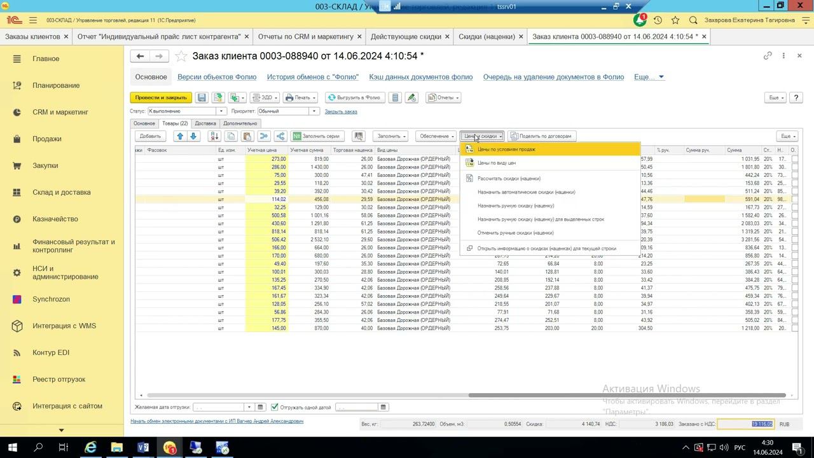Select 'Цены по условиям продаж' menu item

tap(506, 149)
